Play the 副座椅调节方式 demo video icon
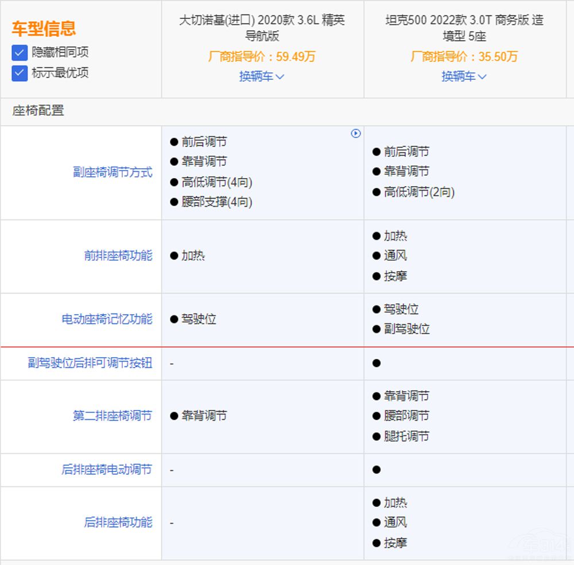 coord(356,133)
